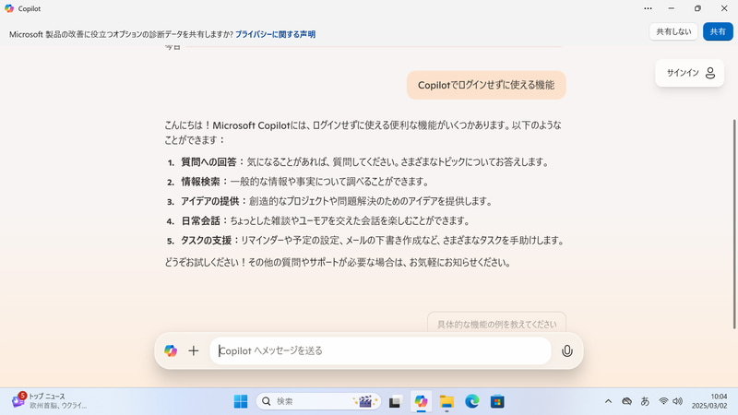Open Microsoft Edge from taskbar
The width and height of the screenshot is (738, 415).
(x=472, y=401)
